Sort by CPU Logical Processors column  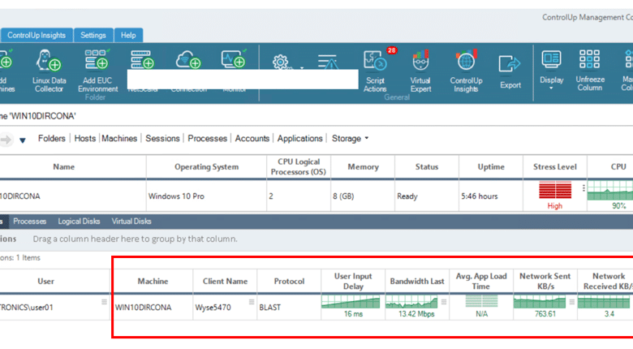(x=299, y=167)
